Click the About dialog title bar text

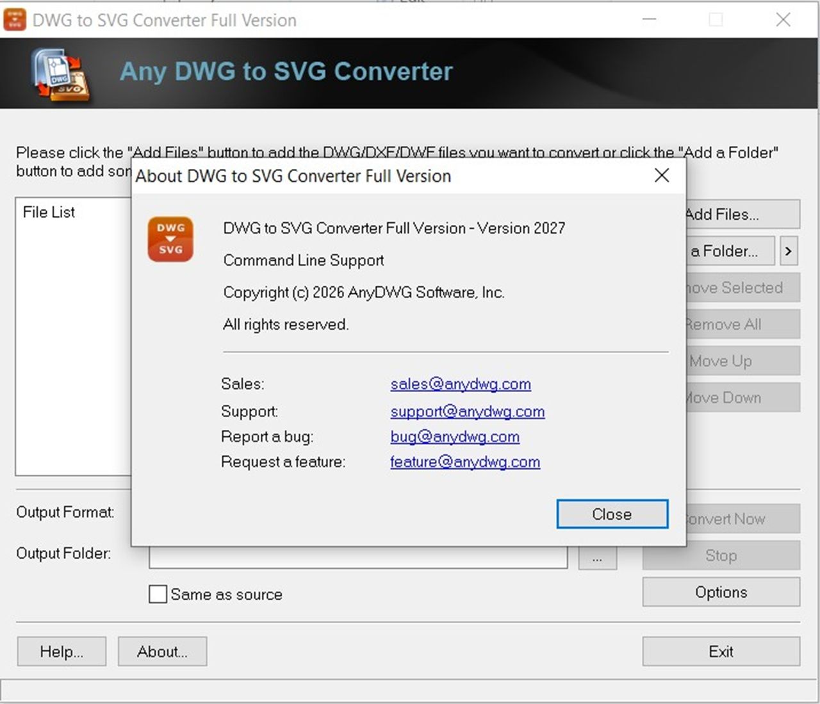(293, 176)
